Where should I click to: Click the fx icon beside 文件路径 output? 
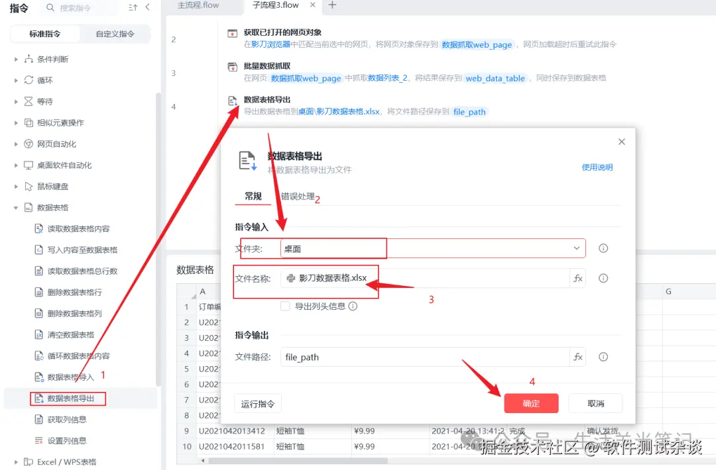coord(577,357)
